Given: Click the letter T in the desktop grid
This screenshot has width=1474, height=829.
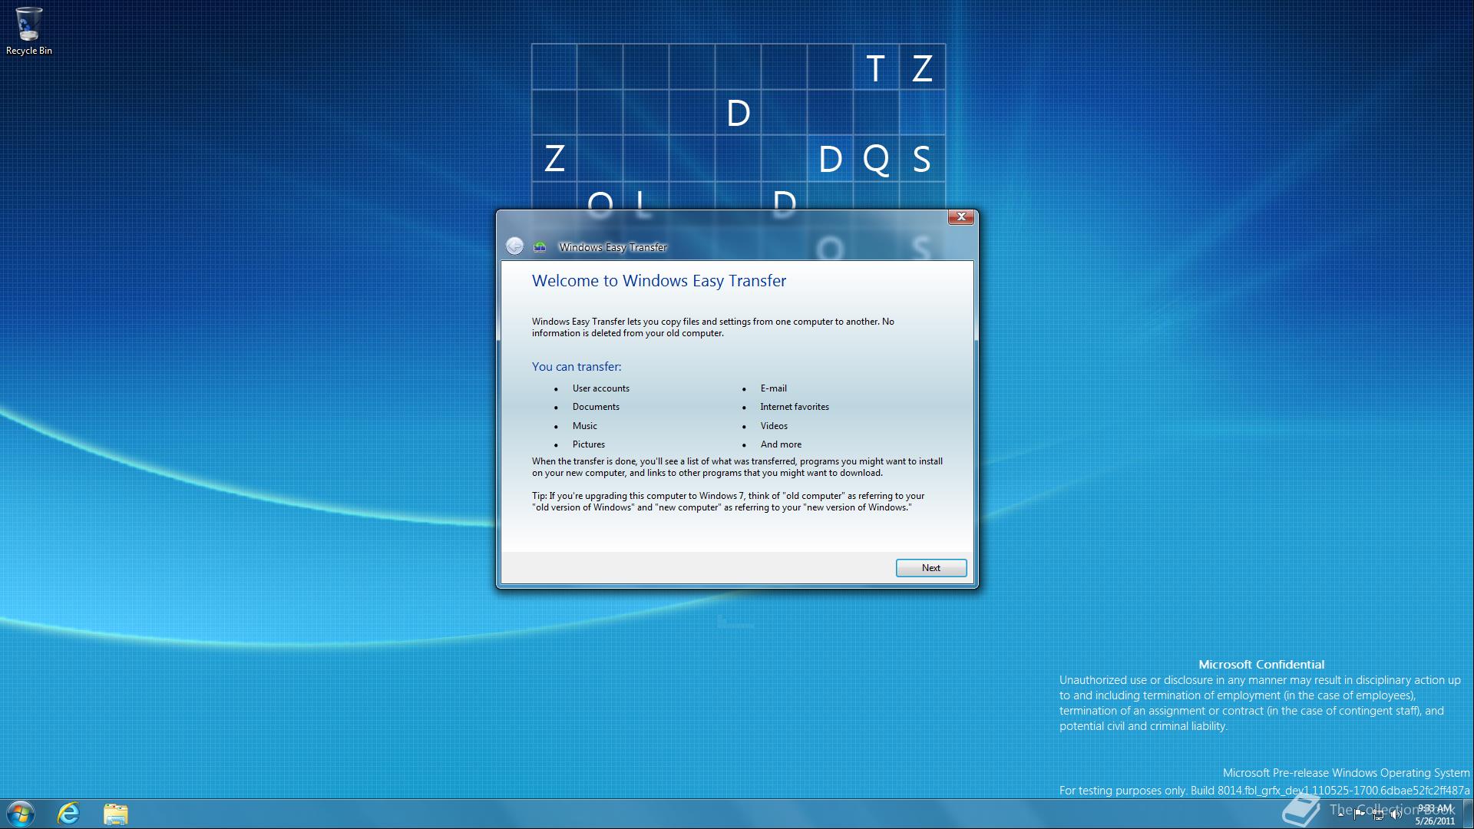Looking at the screenshot, I should pos(875,68).
